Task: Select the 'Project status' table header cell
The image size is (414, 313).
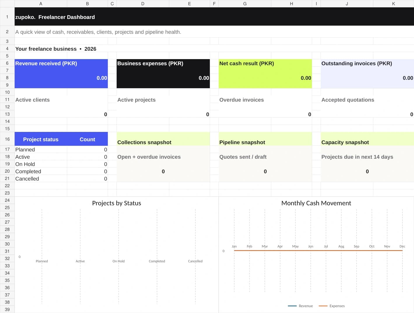Action: point(41,139)
